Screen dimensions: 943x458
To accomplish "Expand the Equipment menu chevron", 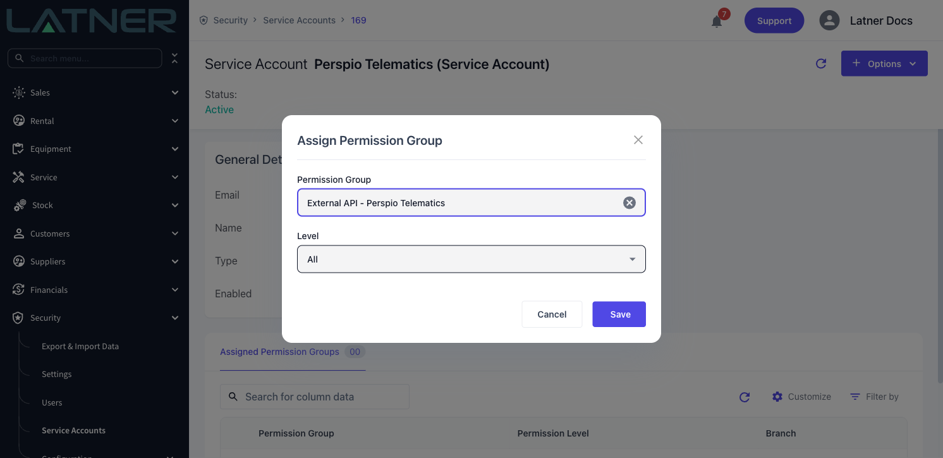I will 175,149.
